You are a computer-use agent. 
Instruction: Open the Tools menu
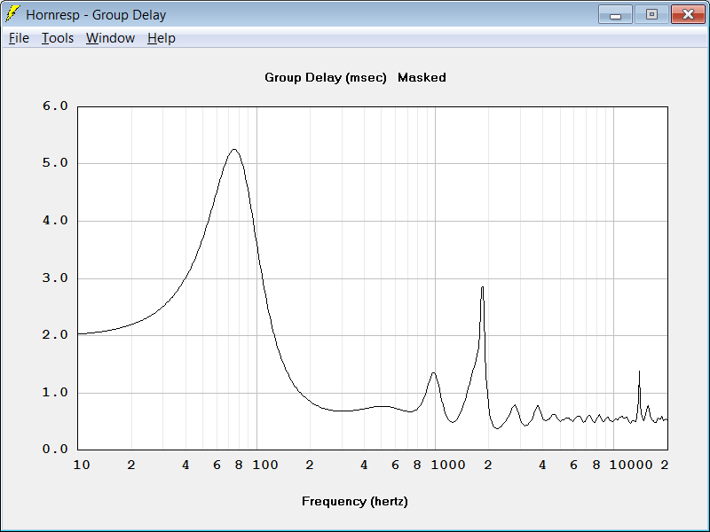58,38
